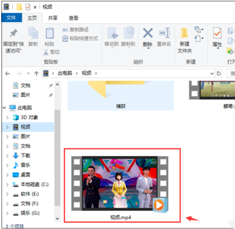Open 软件 (E:) drive

pyautogui.click(x=29, y=194)
